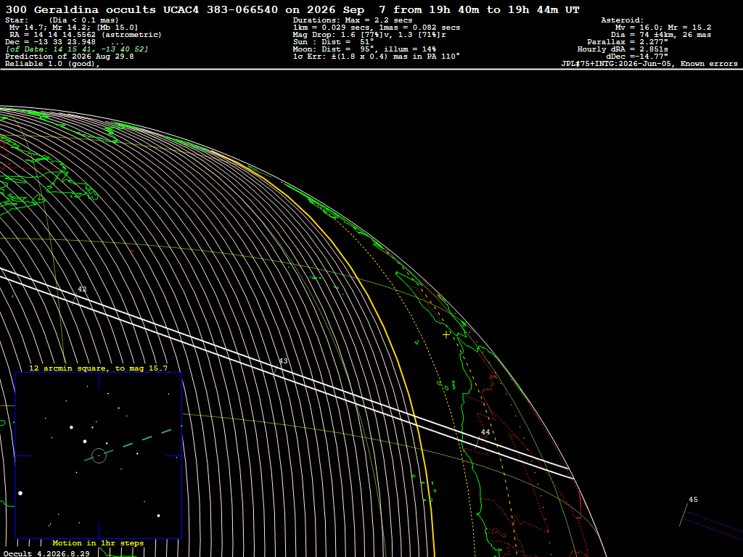Select the 42 minute time marker
This screenshot has width=743, height=557.
tap(83, 289)
